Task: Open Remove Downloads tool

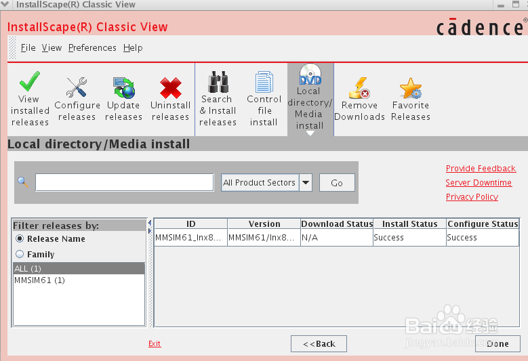Action: 359,99
